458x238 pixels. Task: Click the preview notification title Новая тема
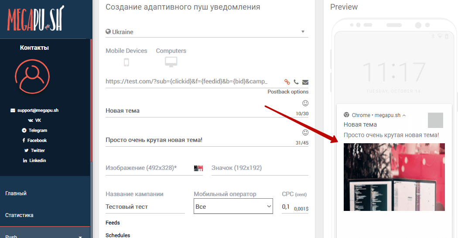pos(360,124)
